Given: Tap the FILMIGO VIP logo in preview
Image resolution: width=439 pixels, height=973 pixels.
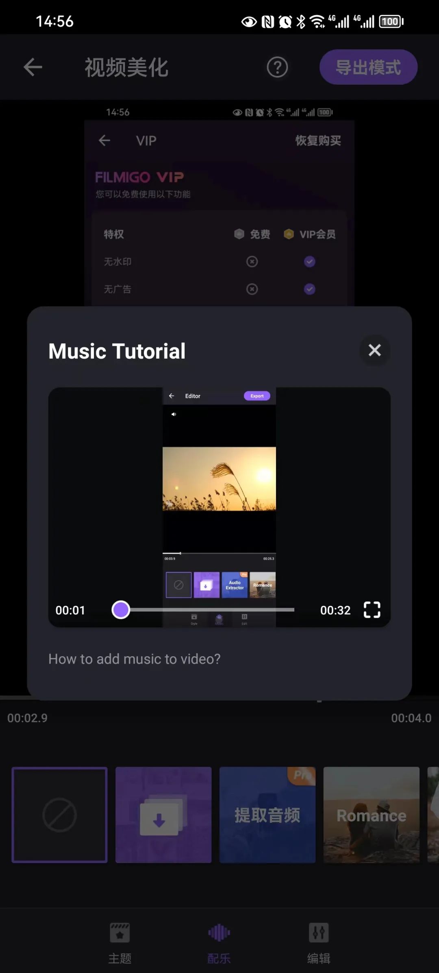Looking at the screenshot, I should pyautogui.click(x=139, y=177).
